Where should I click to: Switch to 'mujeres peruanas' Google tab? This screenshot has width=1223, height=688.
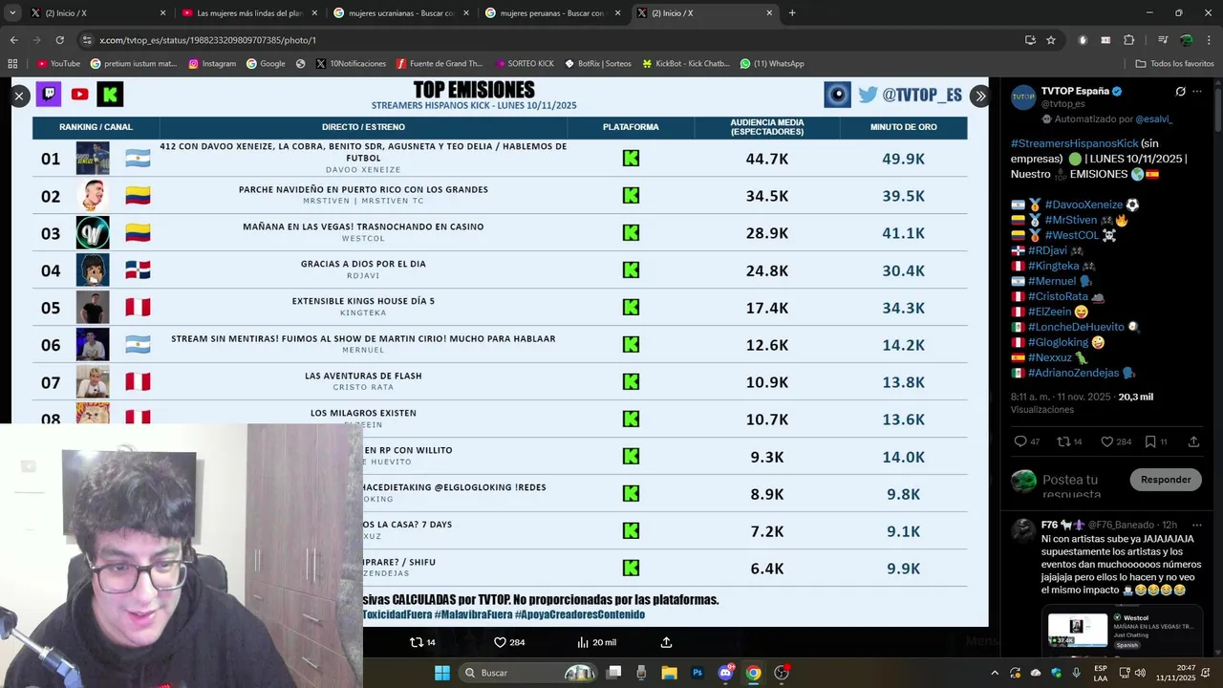click(x=552, y=13)
